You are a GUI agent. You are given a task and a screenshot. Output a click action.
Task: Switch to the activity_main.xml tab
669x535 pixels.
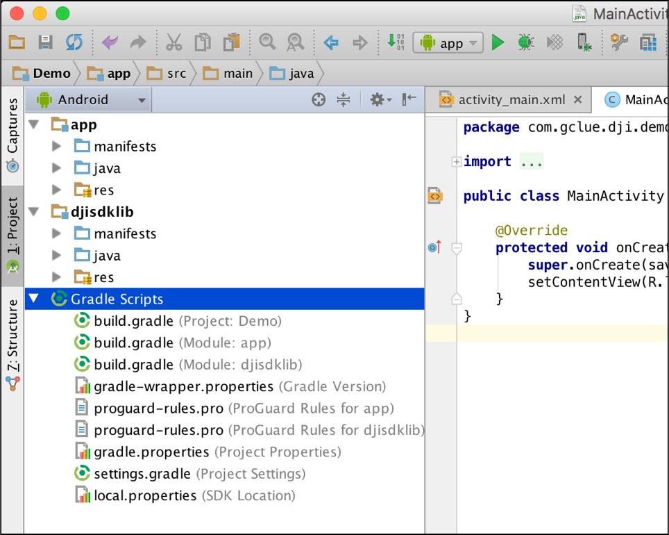[512, 100]
